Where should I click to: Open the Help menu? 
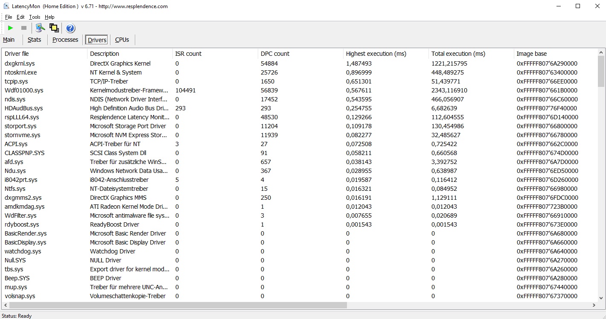[50, 17]
